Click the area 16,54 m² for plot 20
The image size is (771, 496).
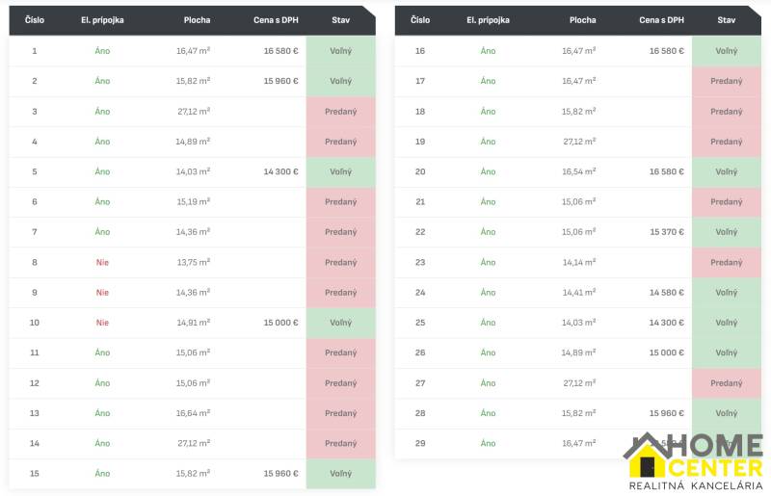point(578,171)
